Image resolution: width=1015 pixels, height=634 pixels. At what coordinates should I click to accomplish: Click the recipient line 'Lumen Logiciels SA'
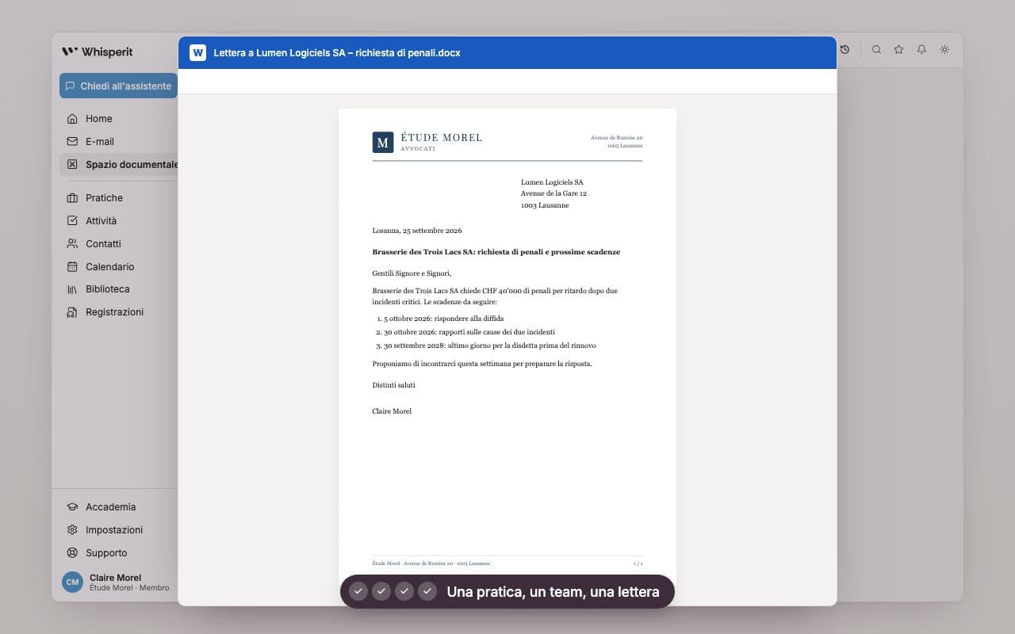click(552, 182)
